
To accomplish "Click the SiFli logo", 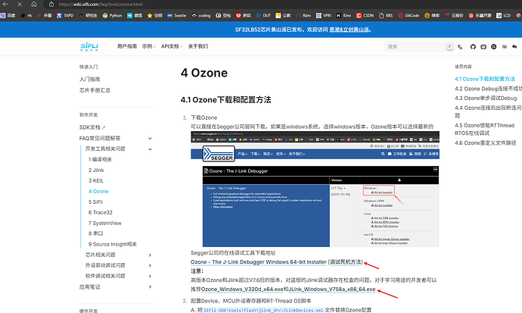I will tap(89, 46).
